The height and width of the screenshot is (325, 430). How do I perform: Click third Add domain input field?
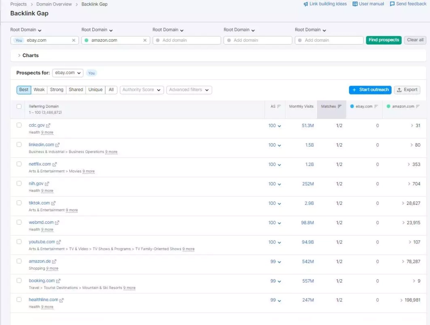[187, 40]
